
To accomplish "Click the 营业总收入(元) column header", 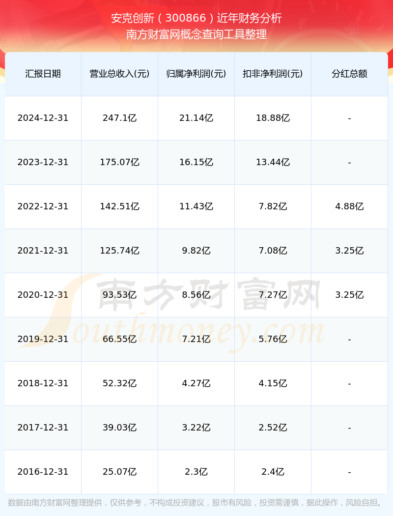I will point(119,74).
